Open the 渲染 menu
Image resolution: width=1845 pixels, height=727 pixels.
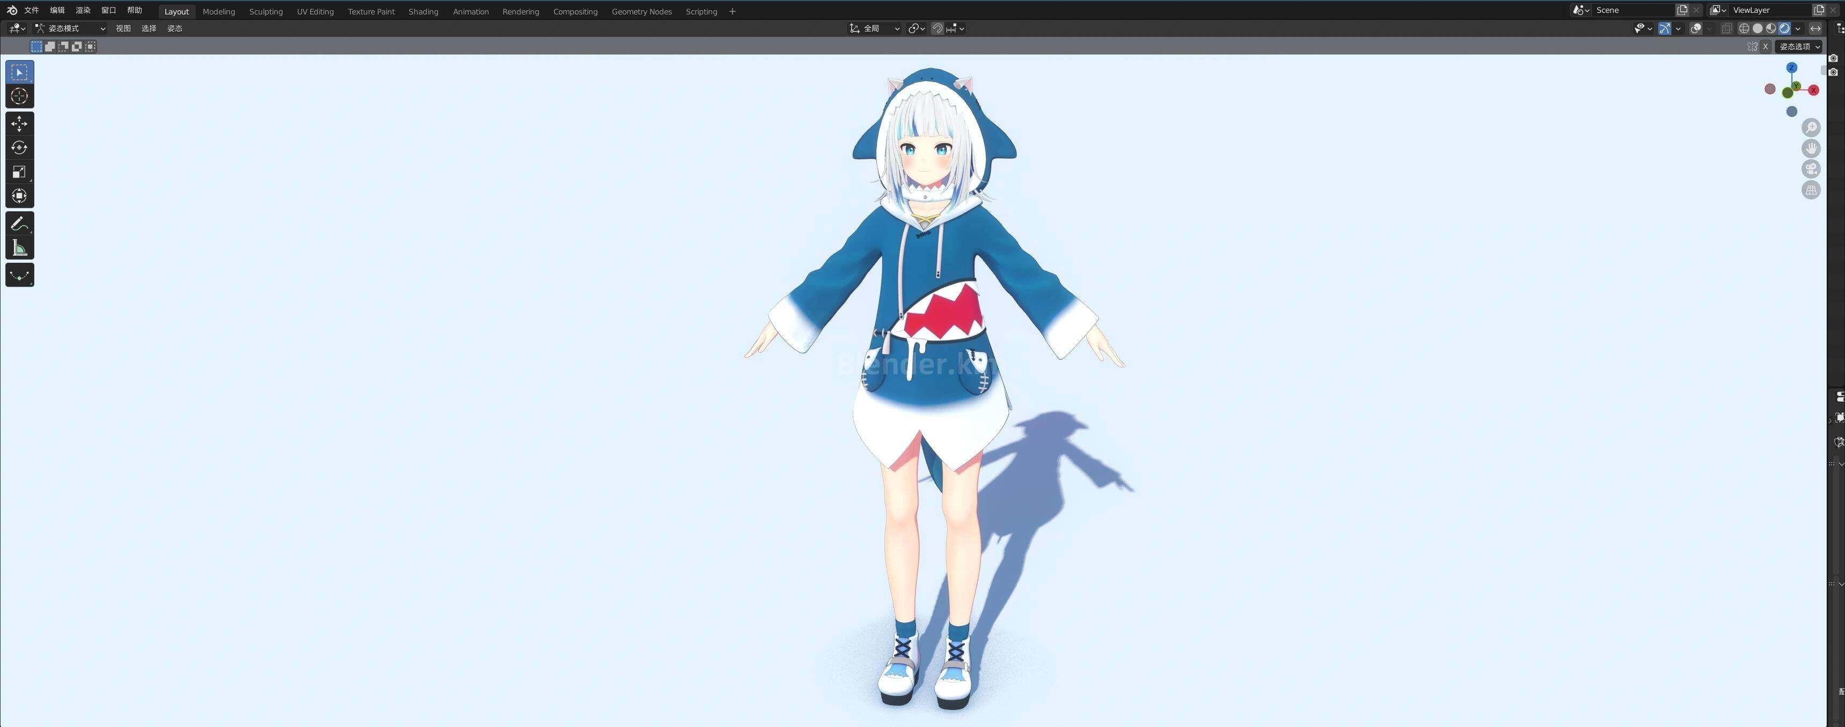83,10
